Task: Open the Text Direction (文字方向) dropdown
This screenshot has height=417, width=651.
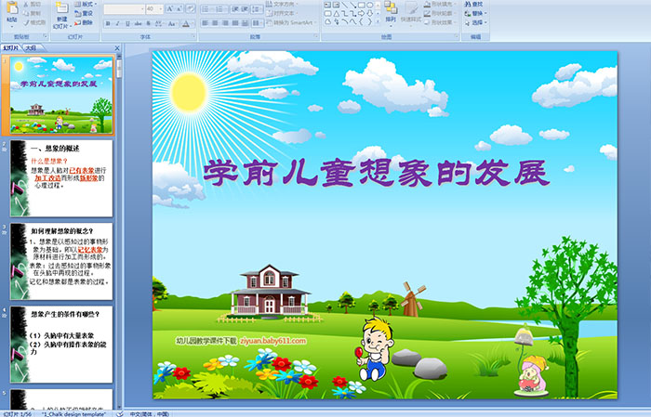Action: (x=282, y=4)
